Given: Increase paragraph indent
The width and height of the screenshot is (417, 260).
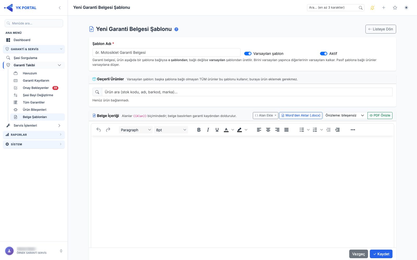Looking at the screenshot, I should click(x=338, y=130).
